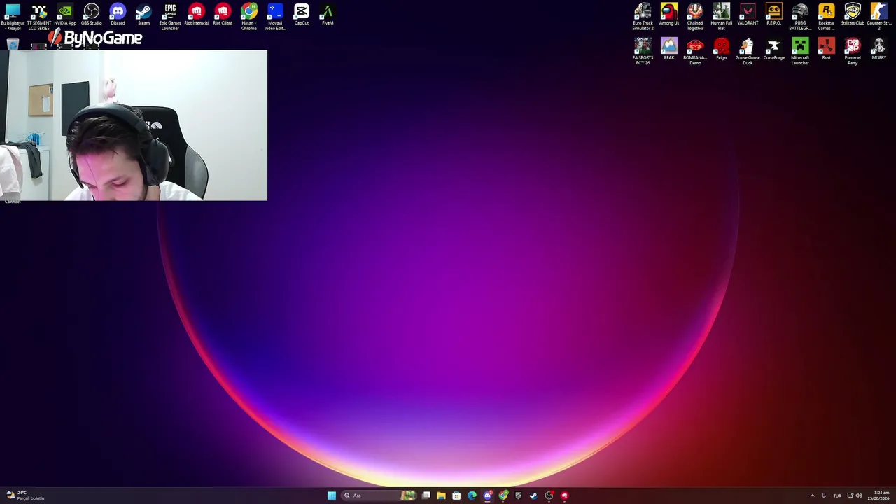The image size is (896, 504).
Task: Select the Riot İstemcisi desktop icon
Action: pos(197,15)
